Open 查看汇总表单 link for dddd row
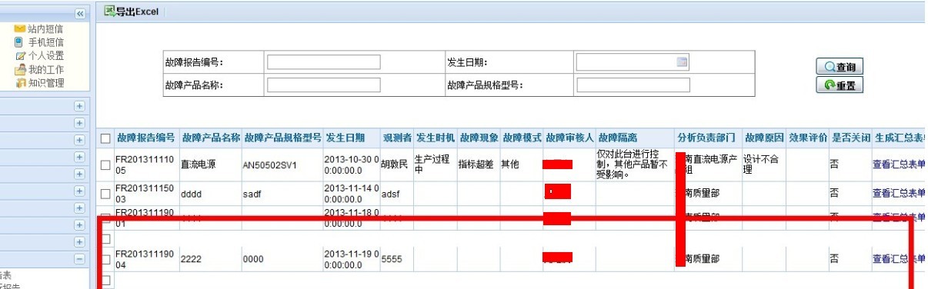This screenshot has height=289, width=928. pyautogui.click(x=899, y=194)
